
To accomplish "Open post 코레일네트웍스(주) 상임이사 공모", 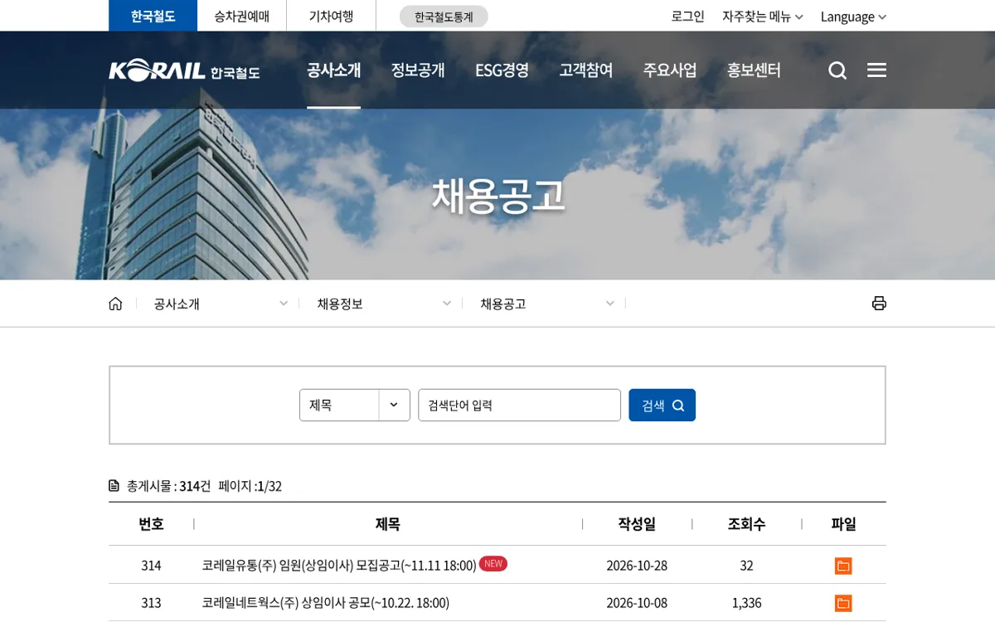I will pyautogui.click(x=325, y=603).
